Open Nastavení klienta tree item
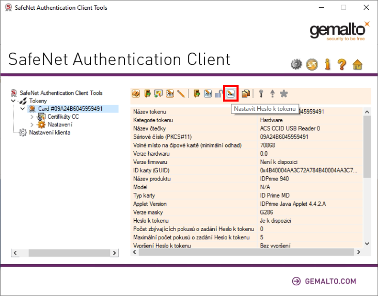Screen dimensions: 378x296 [50, 133]
